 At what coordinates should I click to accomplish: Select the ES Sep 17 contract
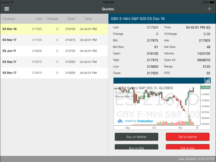[54, 62]
